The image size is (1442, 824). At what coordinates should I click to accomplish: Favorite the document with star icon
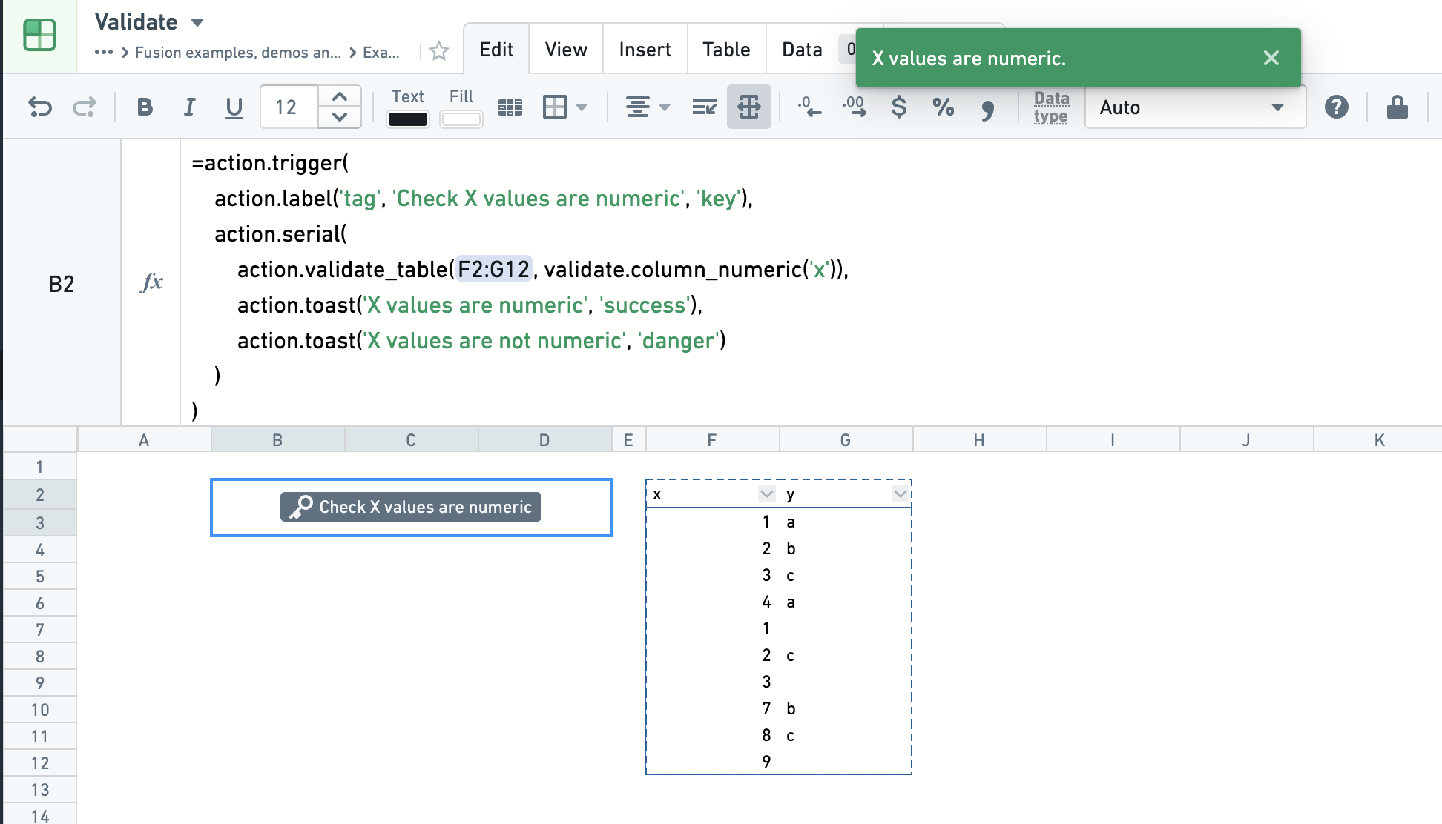(439, 51)
